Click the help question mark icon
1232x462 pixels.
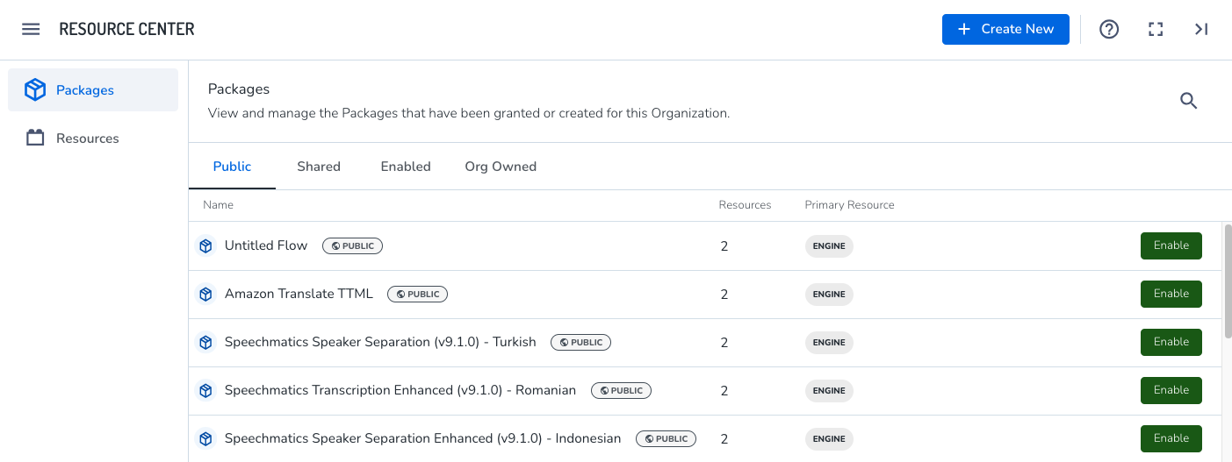coord(1109,29)
